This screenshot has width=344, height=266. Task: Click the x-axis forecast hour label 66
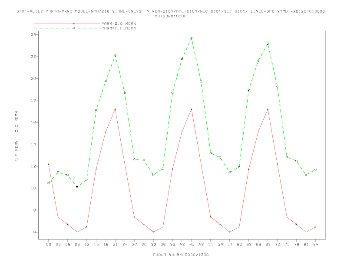(258, 244)
